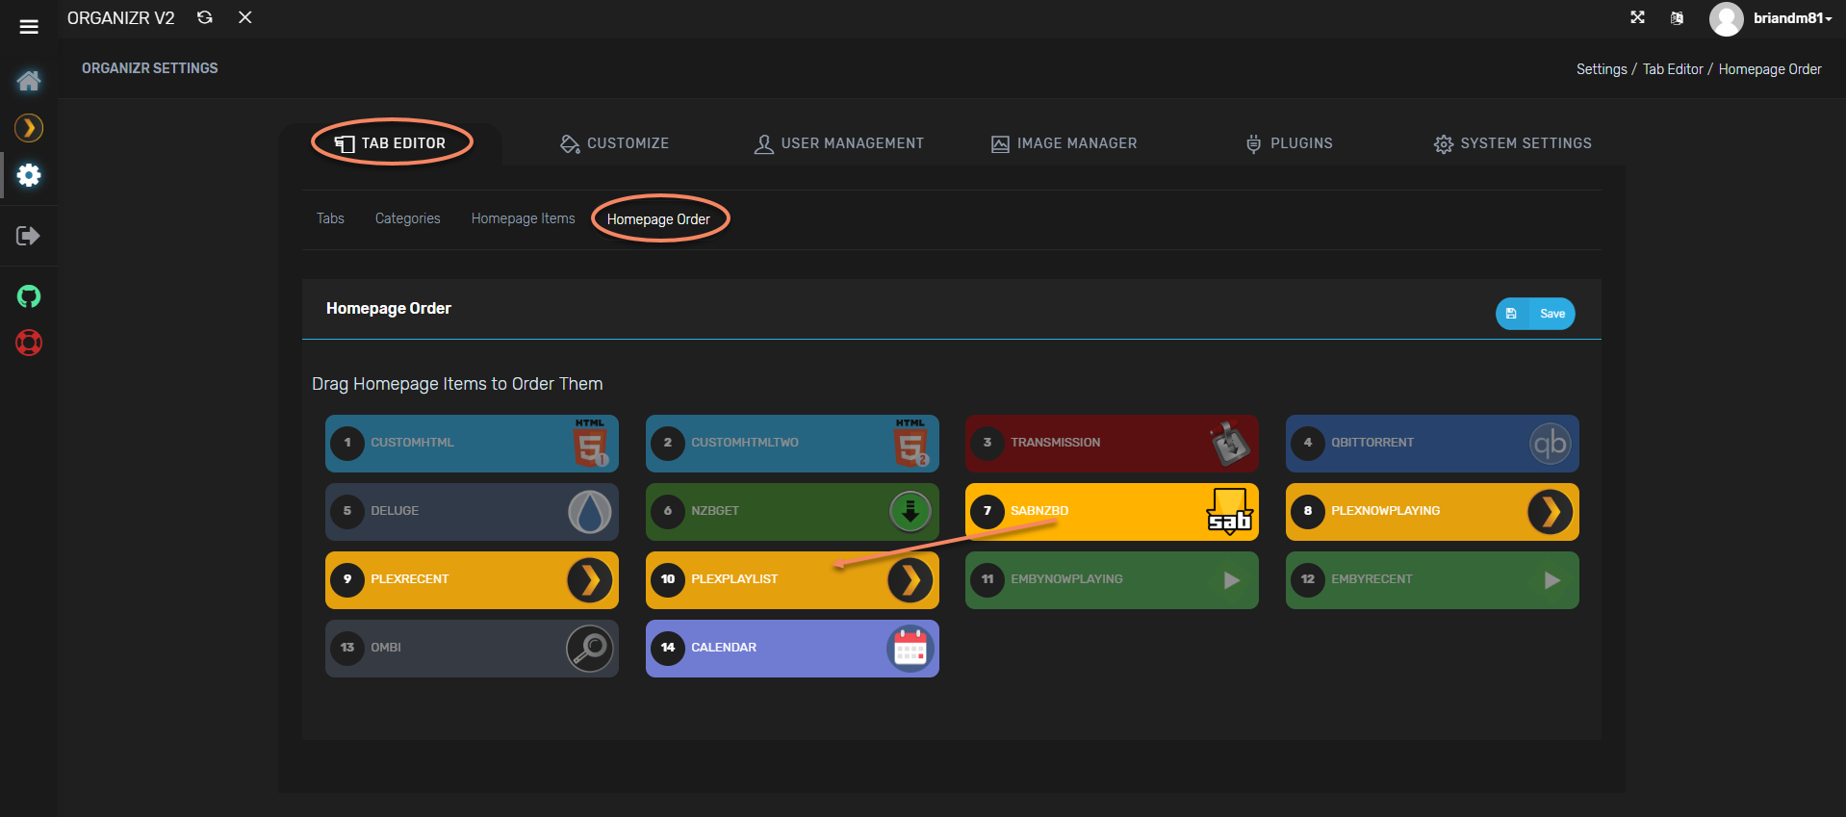This screenshot has width=1846, height=817.
Task: Click the Settings breadcrumb link
Action: 1602,69
